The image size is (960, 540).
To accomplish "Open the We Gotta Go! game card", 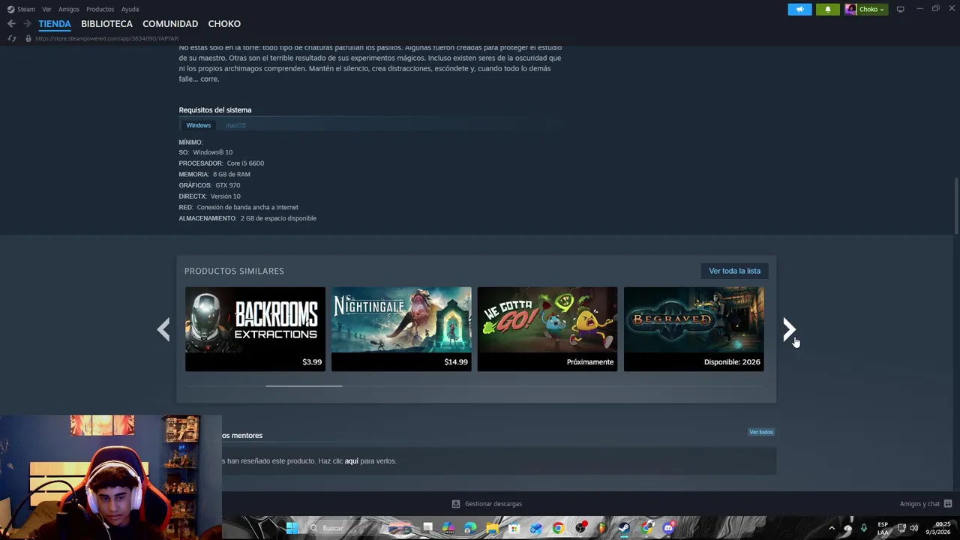I will pos(547,329).
